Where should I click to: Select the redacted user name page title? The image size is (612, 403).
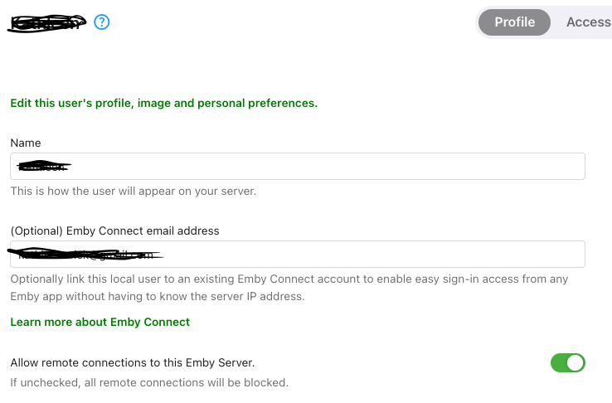(46, 22)
